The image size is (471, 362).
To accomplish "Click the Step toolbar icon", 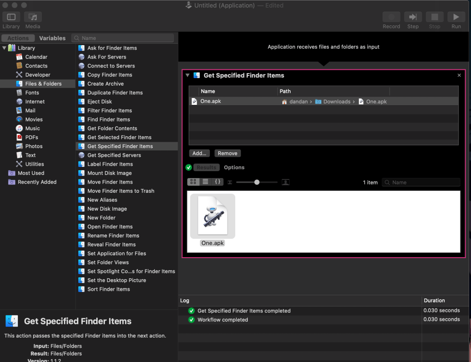I will 413,17.
